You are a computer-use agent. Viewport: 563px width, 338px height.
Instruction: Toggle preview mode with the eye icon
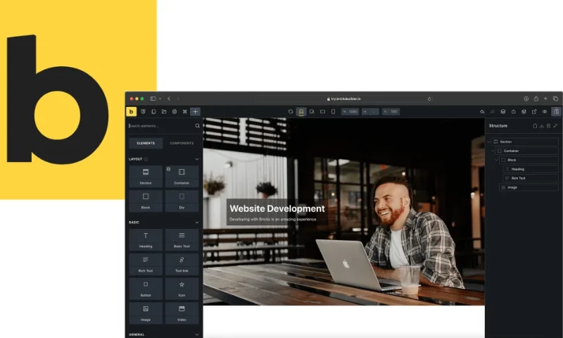pos(544,111)
